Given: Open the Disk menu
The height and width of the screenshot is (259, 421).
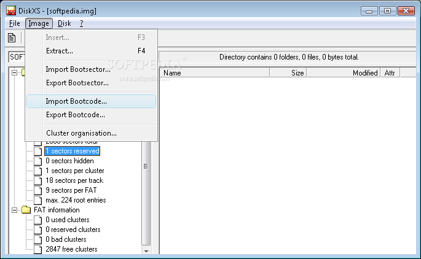Looking at the screenshot, I should coord(64,23).
